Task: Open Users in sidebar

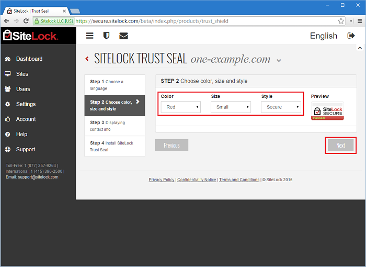Action: [x=23, y=89]
